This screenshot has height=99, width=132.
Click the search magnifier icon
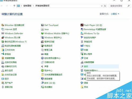(x=129, y=6)
